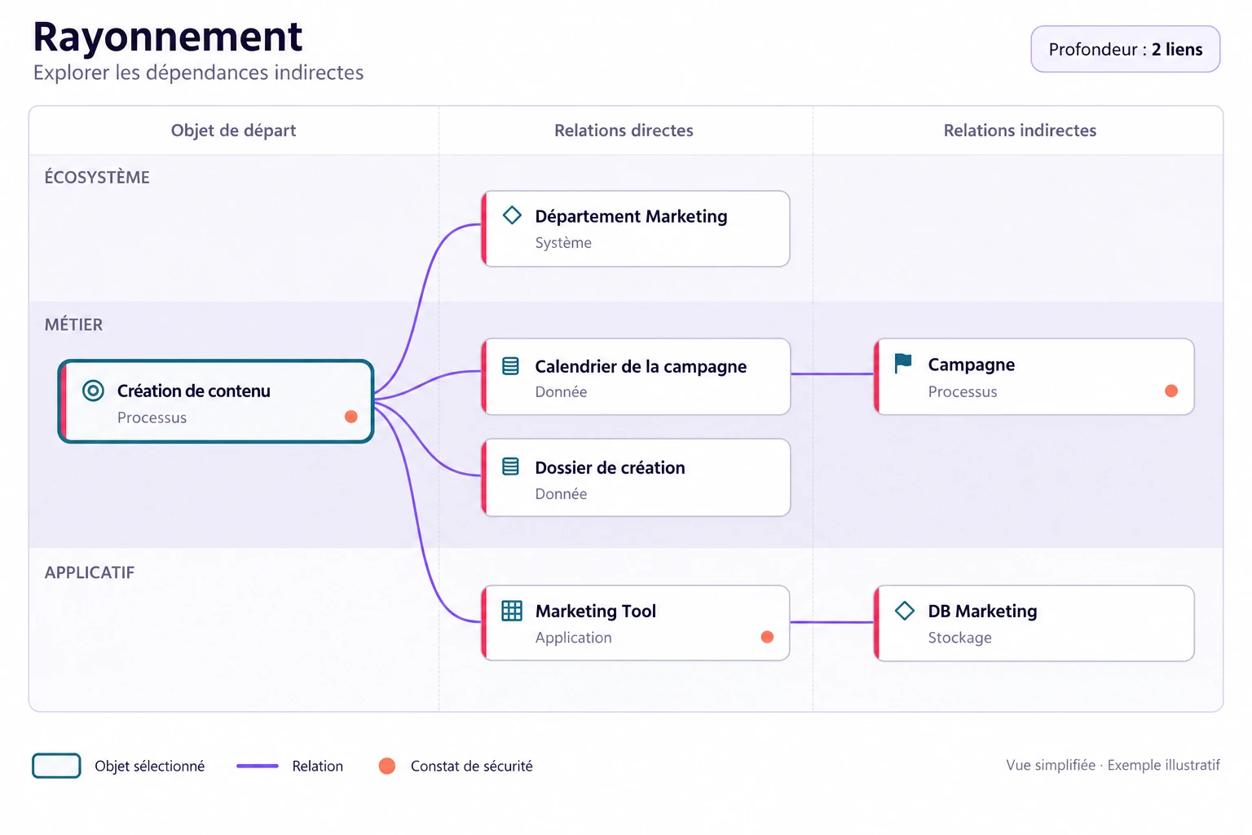Click the MÉTIER row label
Image resolution: width=1252 pixels, height=835 pixels.
(73, 325)
